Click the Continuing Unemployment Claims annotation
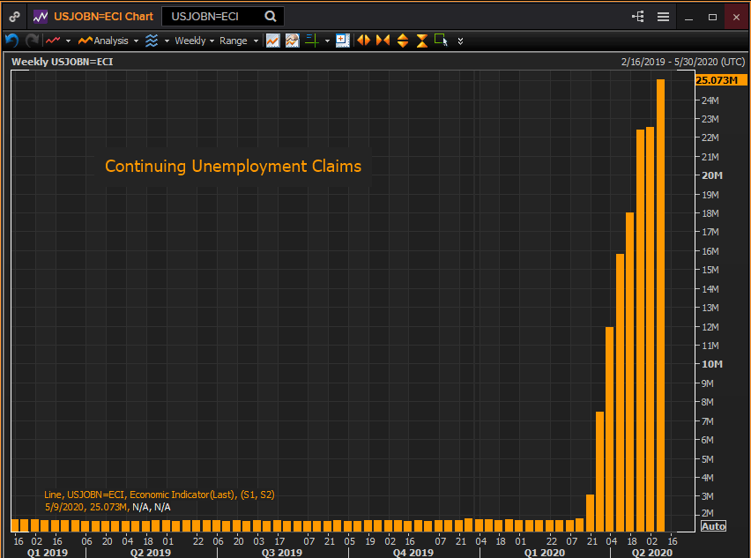Viewport: 751px width, 558px height. click(x=233, y=166)
